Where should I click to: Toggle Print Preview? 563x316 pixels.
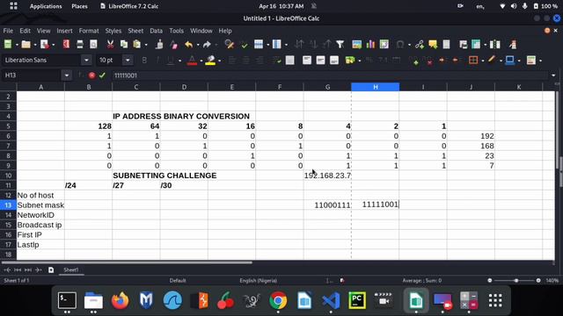coord(93,44)
